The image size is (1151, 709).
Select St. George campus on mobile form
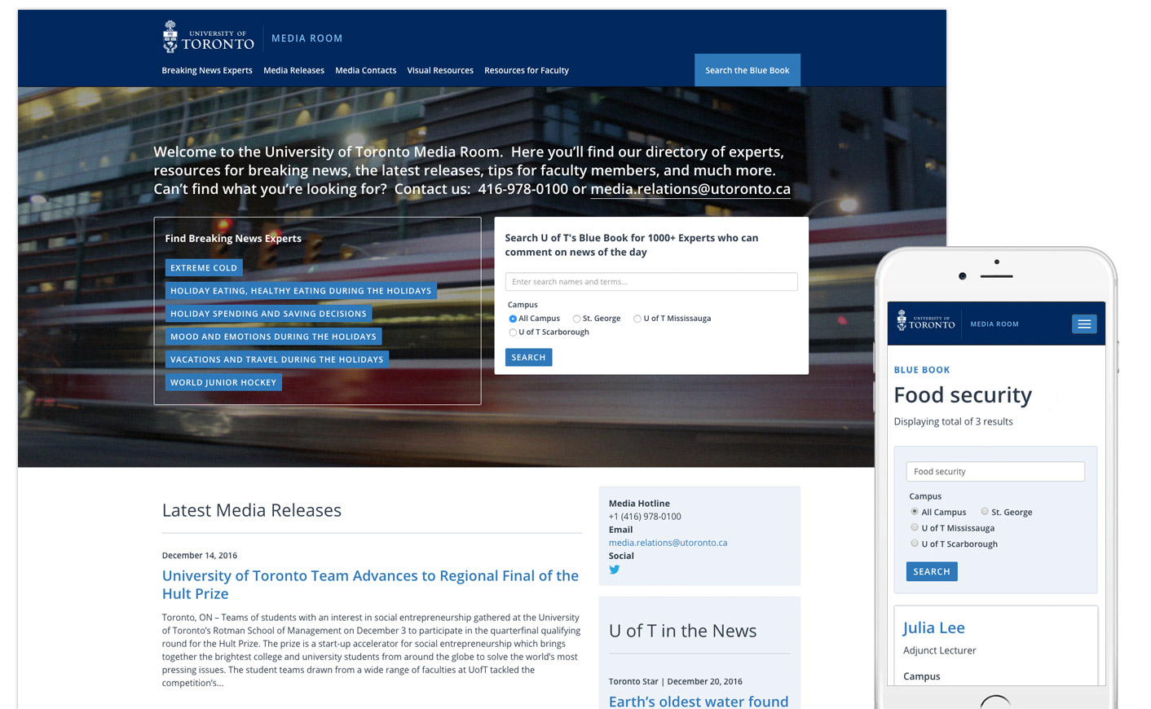985,512
